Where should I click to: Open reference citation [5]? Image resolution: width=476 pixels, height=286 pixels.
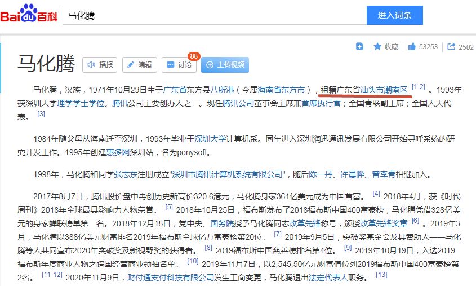click(x=169, y=207)
